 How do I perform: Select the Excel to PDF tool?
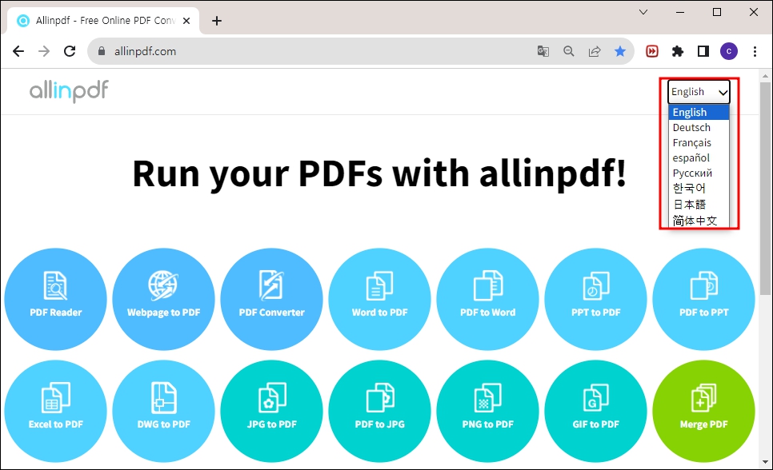(x=56, y=411)
